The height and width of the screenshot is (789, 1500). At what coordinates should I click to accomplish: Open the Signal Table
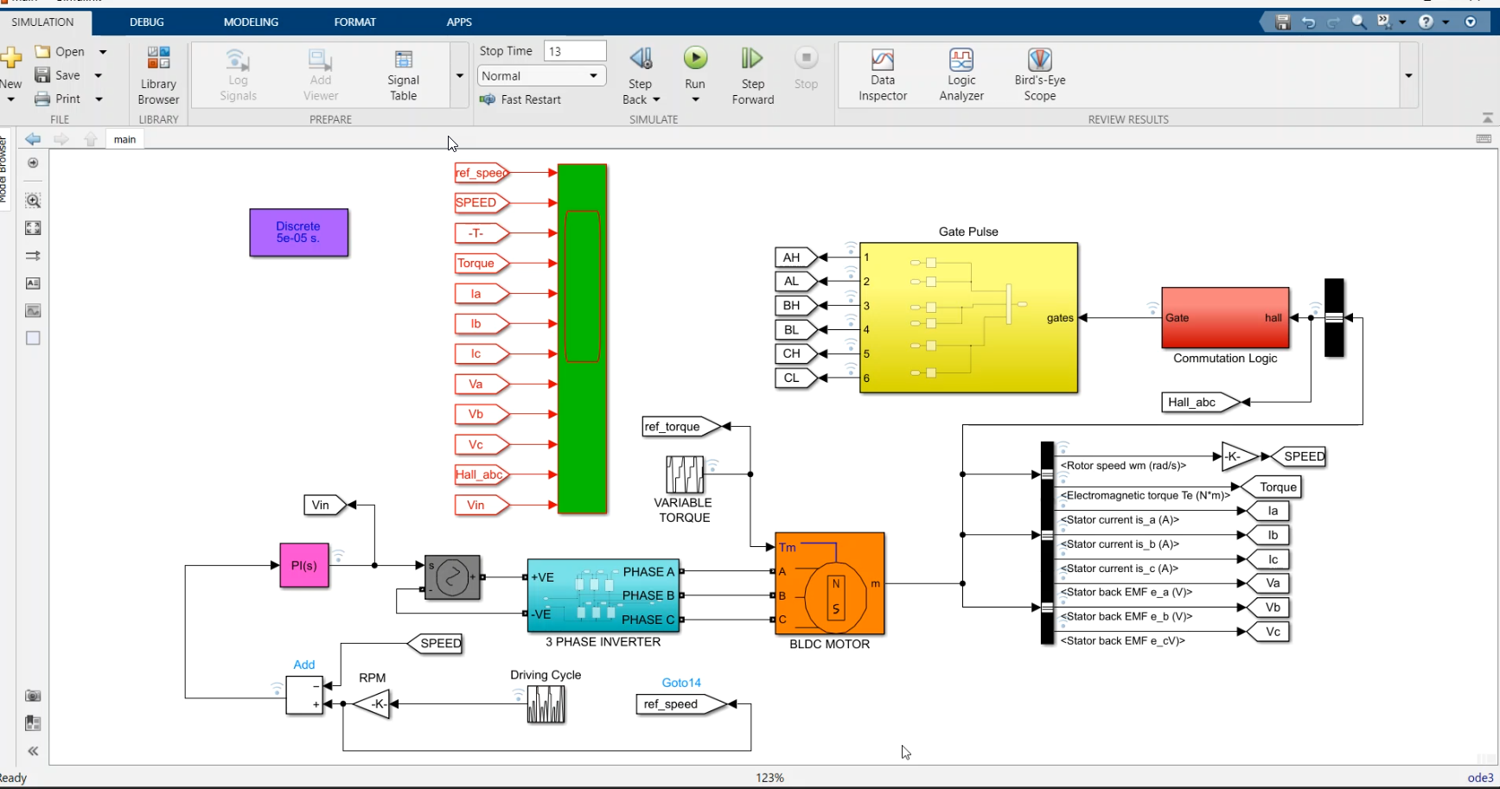coord(403,76)
